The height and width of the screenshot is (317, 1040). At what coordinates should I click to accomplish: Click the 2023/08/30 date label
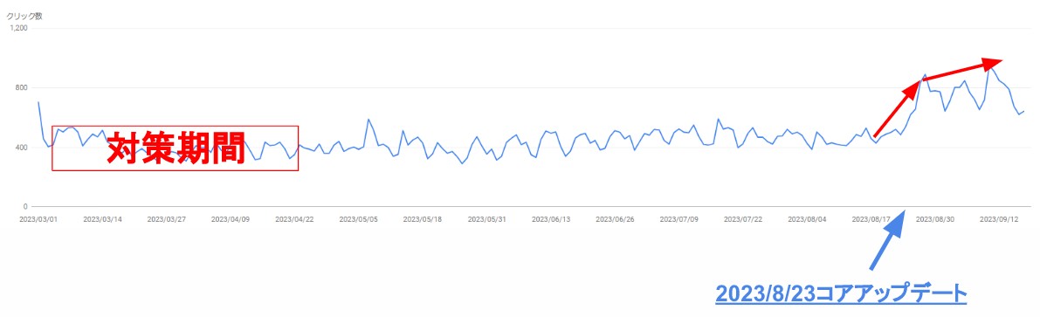point(935,219)
